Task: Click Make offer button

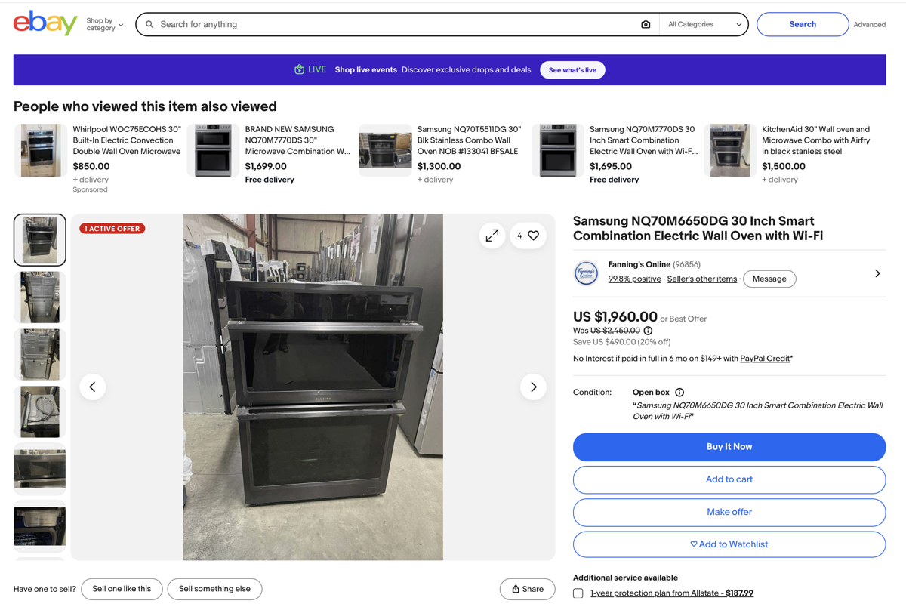Action: [x=729, y=512]
